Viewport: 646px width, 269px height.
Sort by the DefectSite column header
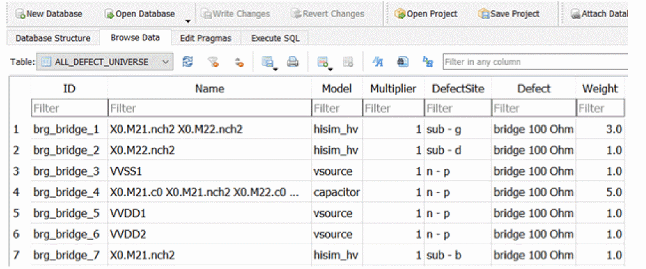pos(457,89)
